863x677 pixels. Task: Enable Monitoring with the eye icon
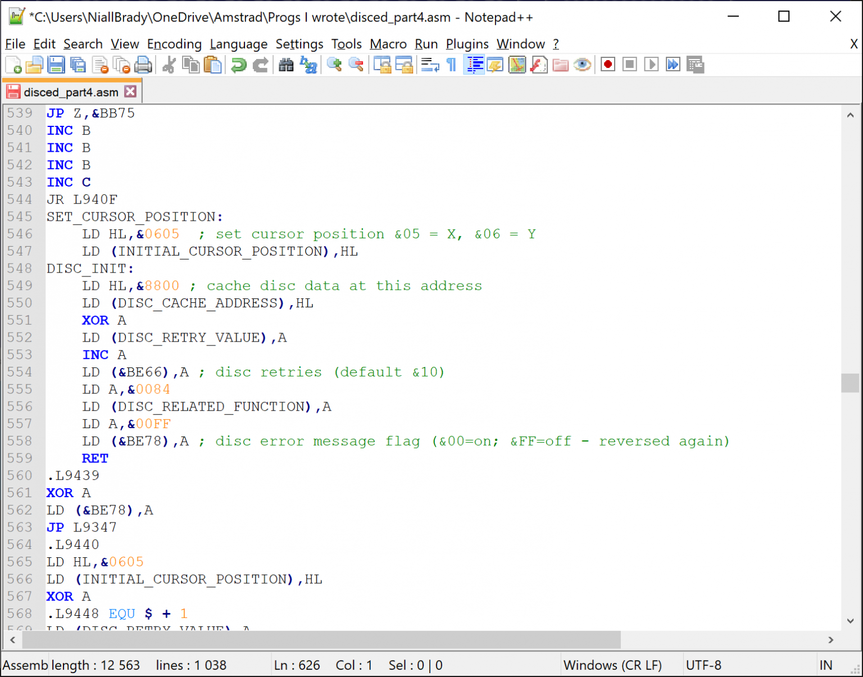click(583, 65)
